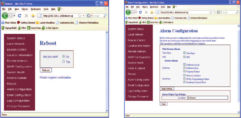
Task: Open Beacon Control link in Reboot window sidebar
Action: tap(17, 50)
